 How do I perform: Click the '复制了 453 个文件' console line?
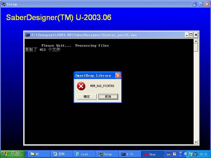pos(43,50)
